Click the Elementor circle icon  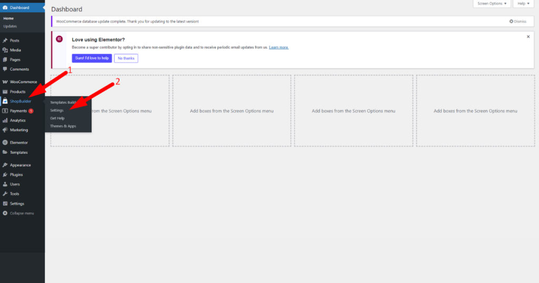tap(5, 143)
